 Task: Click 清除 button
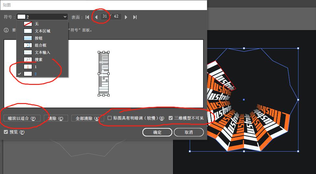(x=56, y=118)
